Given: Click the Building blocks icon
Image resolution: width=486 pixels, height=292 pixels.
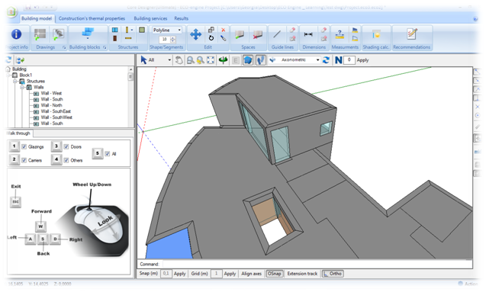Looking at the screenshot, I should click(88, 34).
